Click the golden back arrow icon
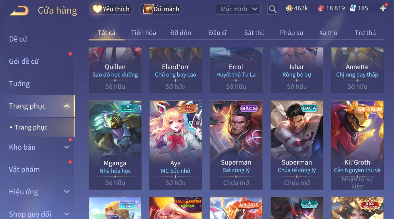The image size is (394, 219). [x=19, y=11]
